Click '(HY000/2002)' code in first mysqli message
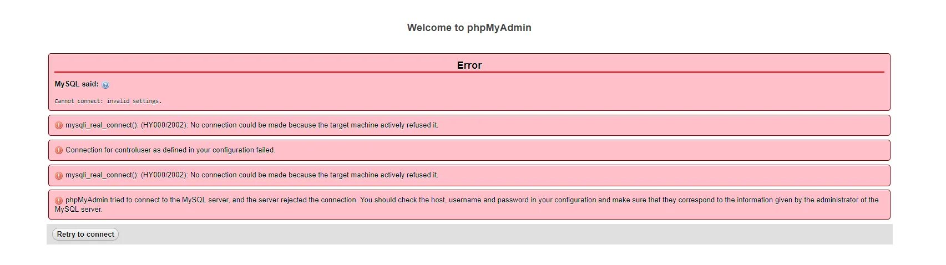Viewport: 946px width, 265px height. (x=164, y=125)
